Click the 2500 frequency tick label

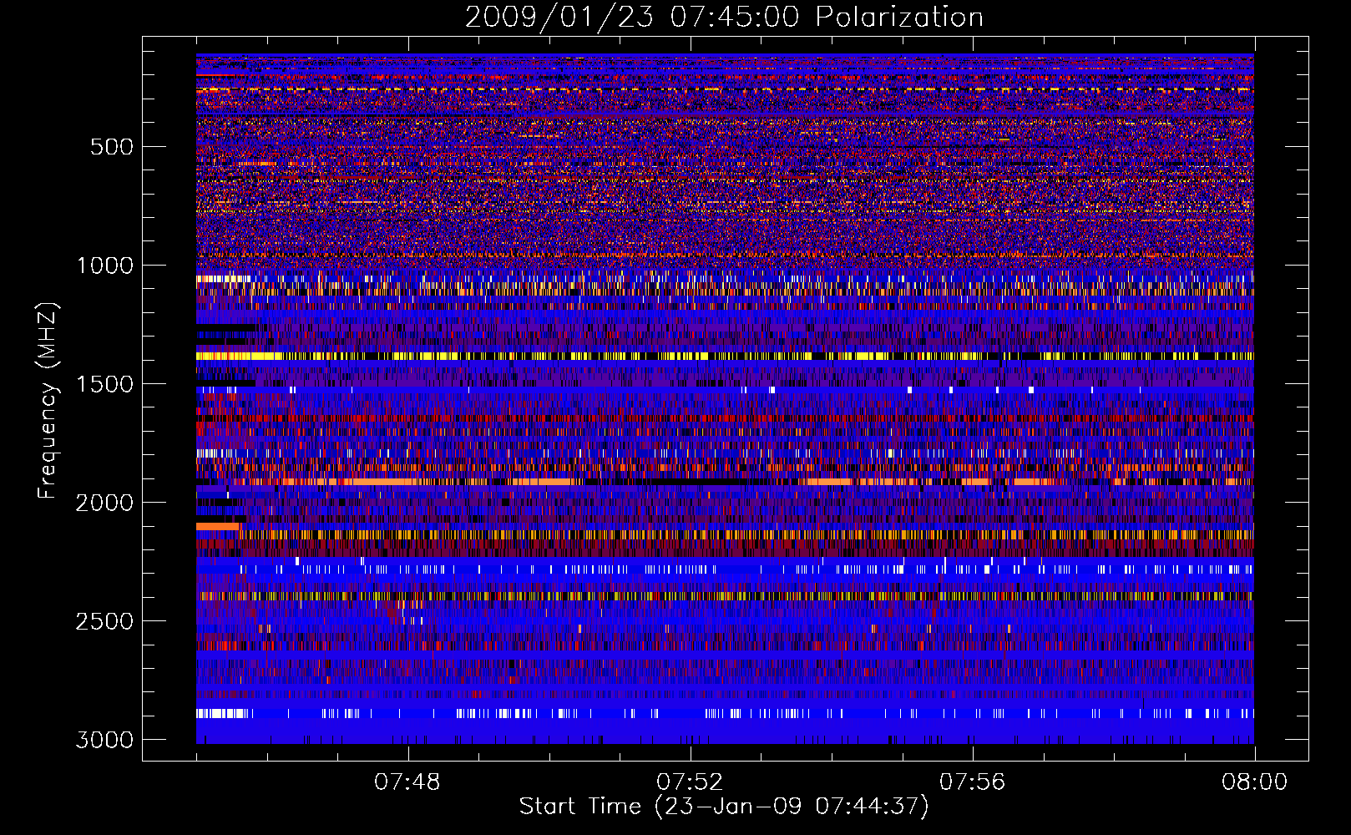point(105,621)
